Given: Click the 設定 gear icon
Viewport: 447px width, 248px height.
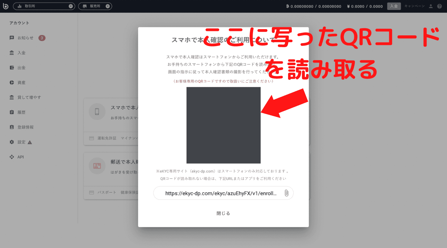Looking at the screenshot, I should coord(12,142).
